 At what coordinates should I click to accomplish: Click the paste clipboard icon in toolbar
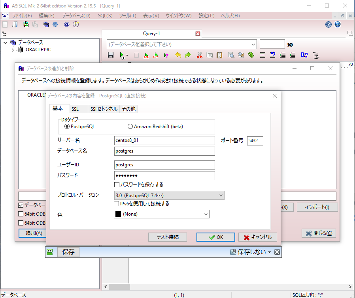point(220,55)
